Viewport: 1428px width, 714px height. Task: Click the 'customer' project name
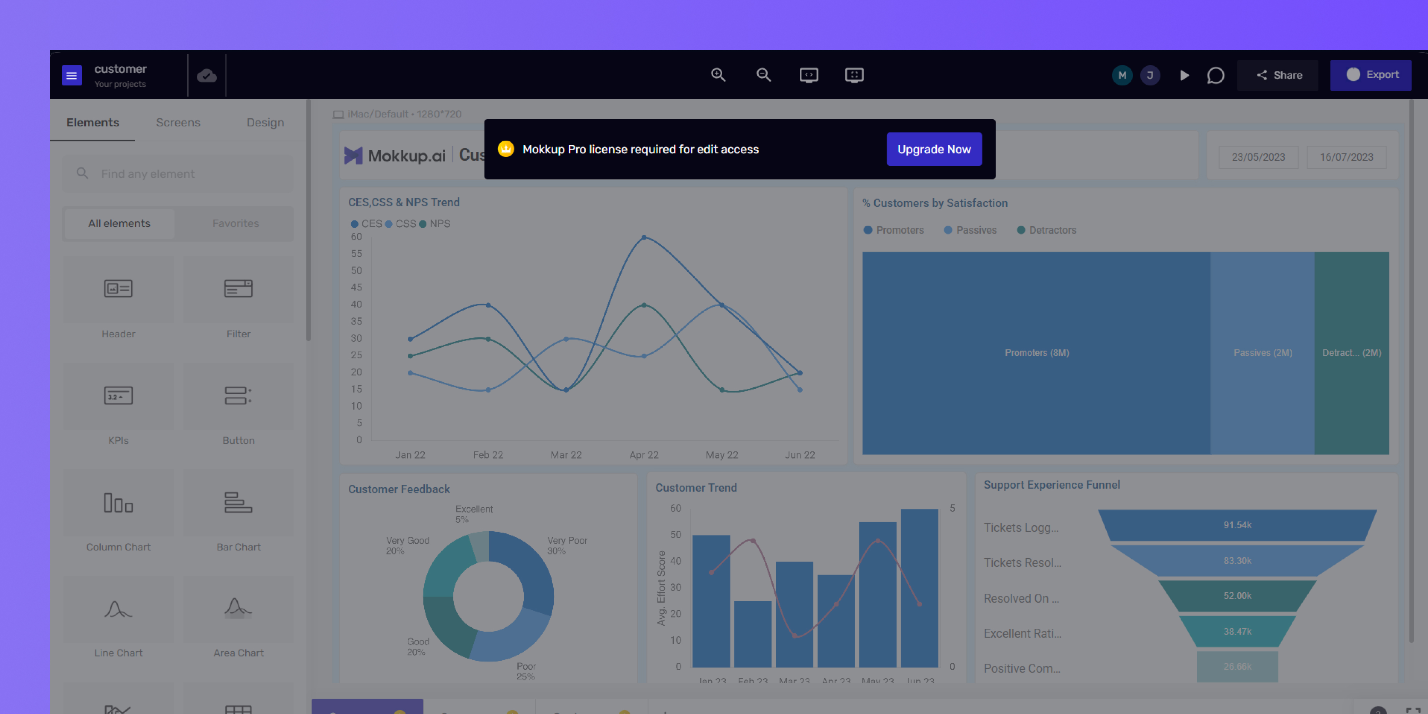(x=120, y=69)
